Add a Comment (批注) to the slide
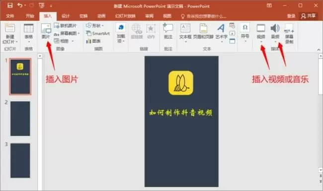This screenshot has width=323, height=191. [x=168, y=31]
